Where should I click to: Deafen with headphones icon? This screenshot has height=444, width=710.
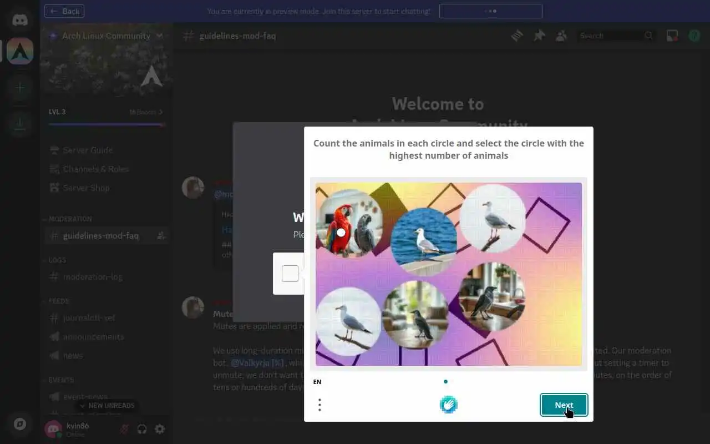(x=142, y=429)
